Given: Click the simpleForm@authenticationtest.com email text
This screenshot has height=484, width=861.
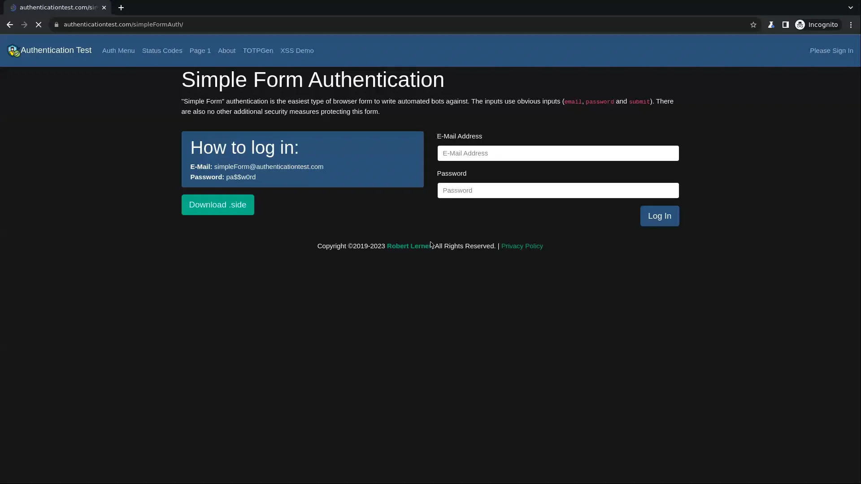Looking at the screenshot, I should click(269, 167).
